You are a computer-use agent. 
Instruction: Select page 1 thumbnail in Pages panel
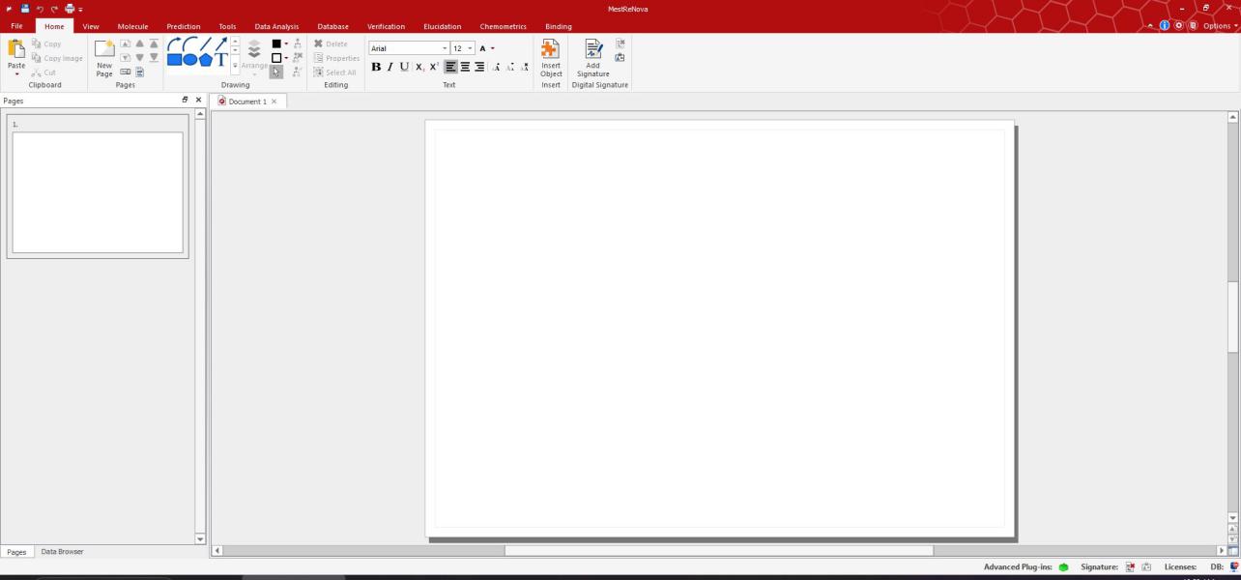click(x=98, y=191)
